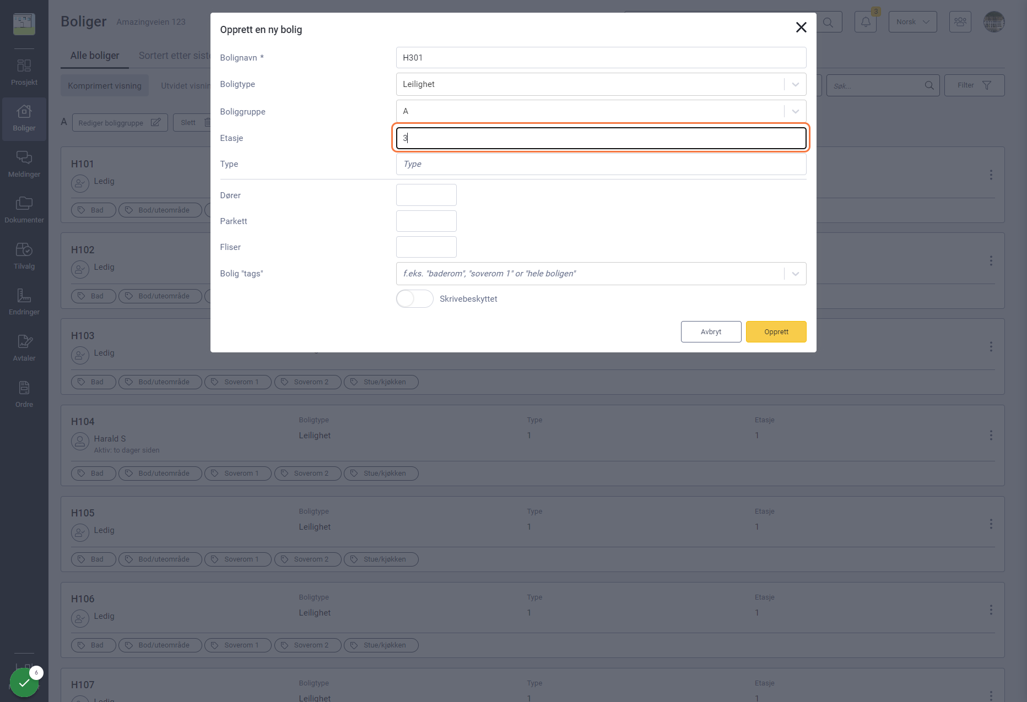Image resolution: width=1027 pixels, height=702 pixels.
Task: Click the Opprett button
Action: click(x=776, y=332)
